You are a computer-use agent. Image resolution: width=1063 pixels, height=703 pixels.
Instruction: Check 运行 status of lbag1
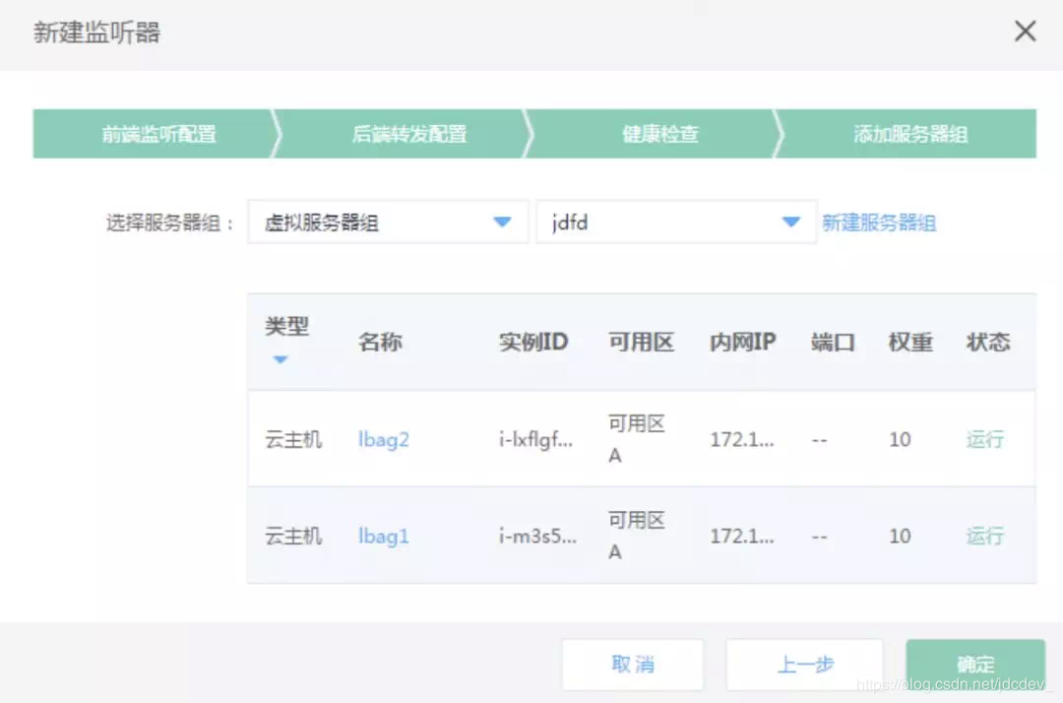tap(984, 536)
